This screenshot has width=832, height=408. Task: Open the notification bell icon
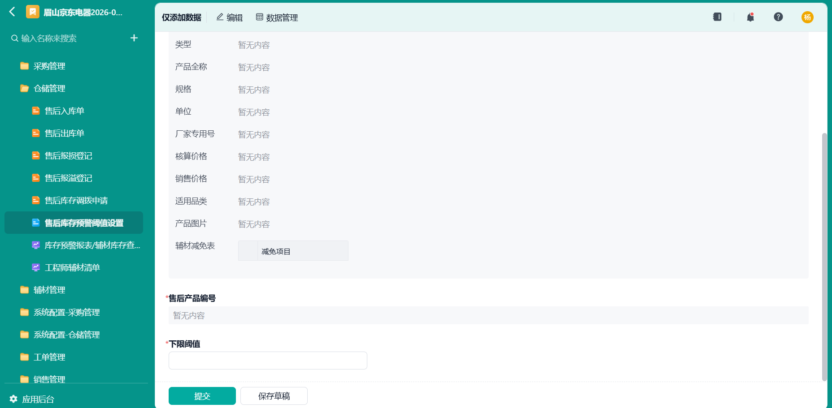point(750,17)
